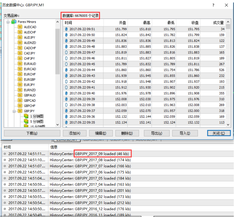The width and height of the screenshot is (234, 217).
Task: Click the help question mark in title bar
Action: (x=213, y=5)
